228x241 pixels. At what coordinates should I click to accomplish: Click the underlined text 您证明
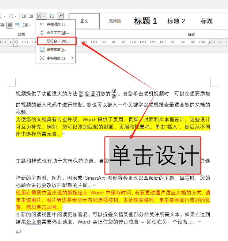[x=93, y=94]
